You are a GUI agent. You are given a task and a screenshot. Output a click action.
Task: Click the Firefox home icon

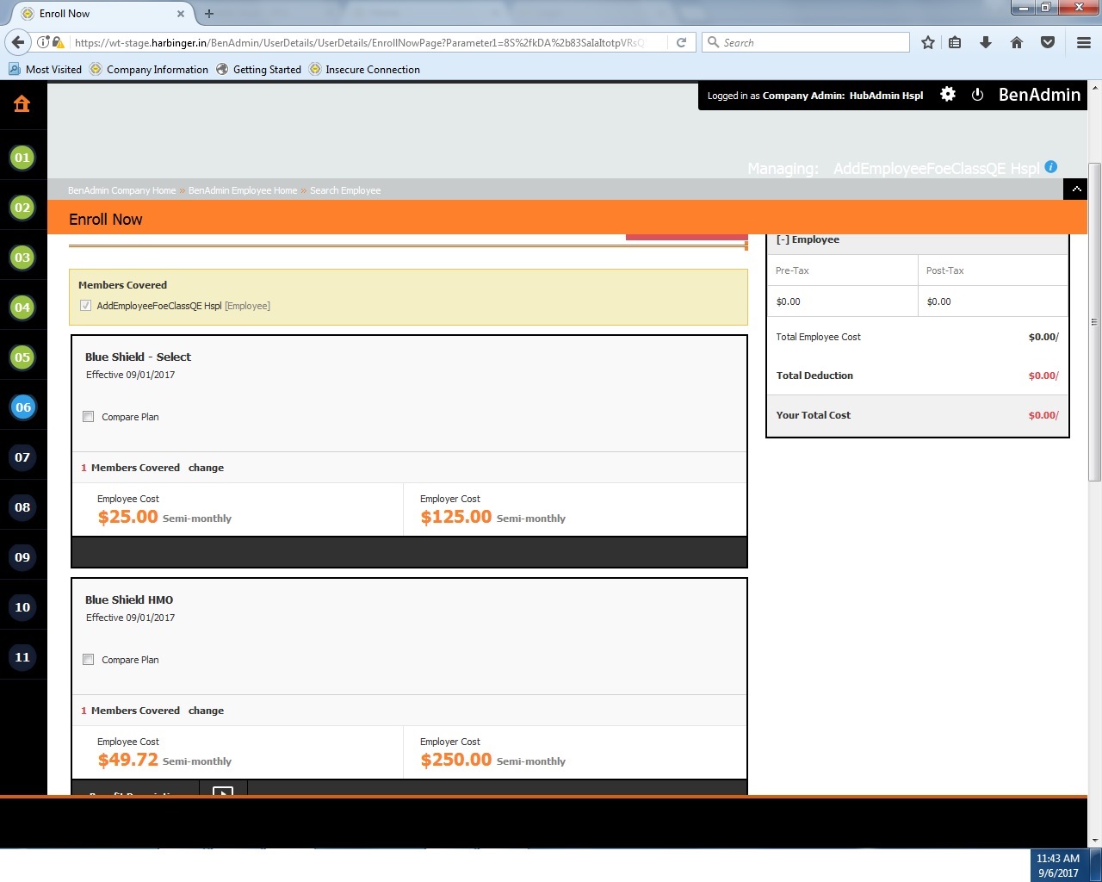click(x=1017, y=42)
